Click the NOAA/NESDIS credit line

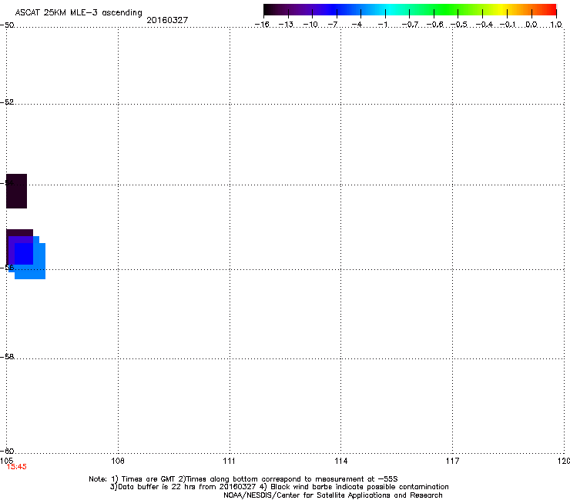pos(333,495)
